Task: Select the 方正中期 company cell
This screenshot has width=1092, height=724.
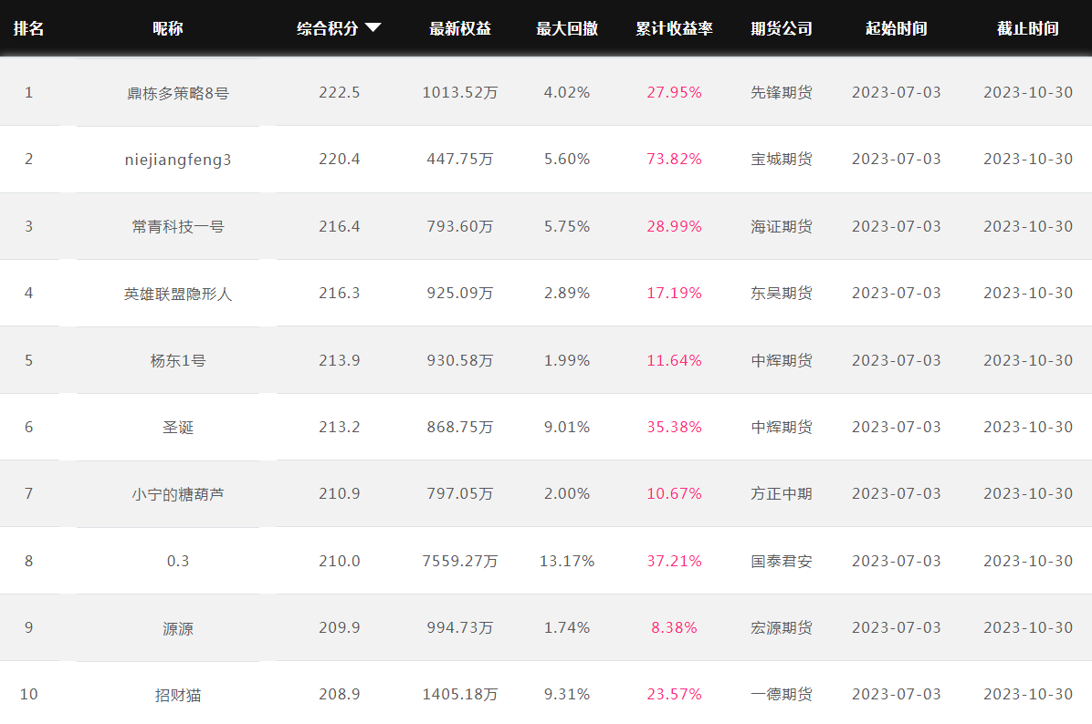Action: (782, 494)
